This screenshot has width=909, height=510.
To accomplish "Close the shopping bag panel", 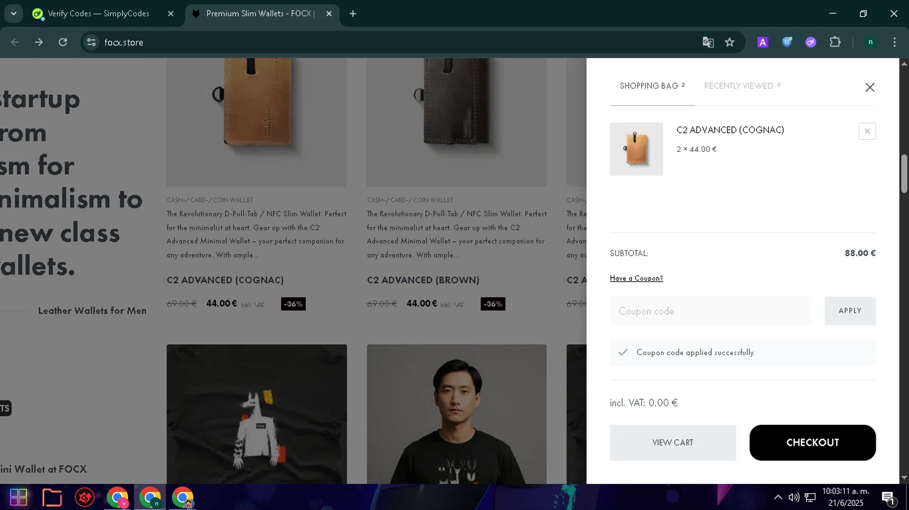I will click(870, 87).
